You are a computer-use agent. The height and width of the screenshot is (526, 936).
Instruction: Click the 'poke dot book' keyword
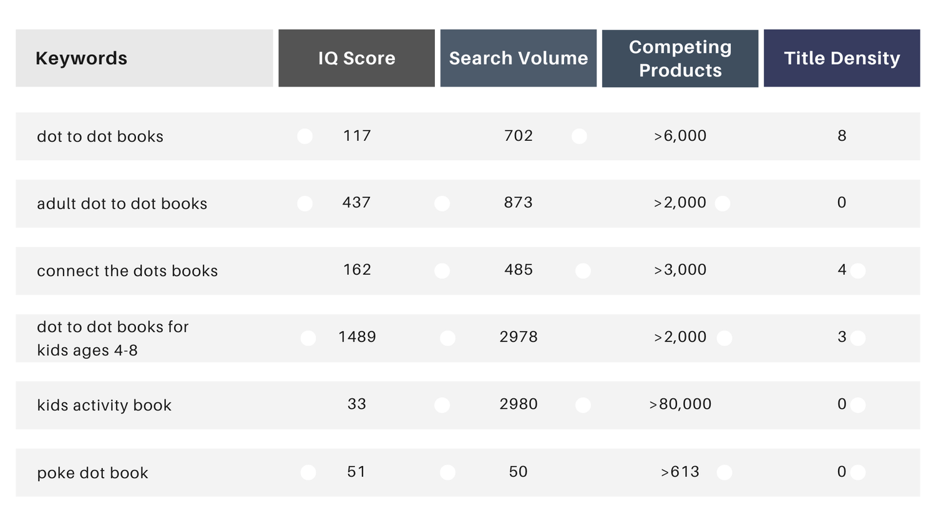[x=92, y=473]
